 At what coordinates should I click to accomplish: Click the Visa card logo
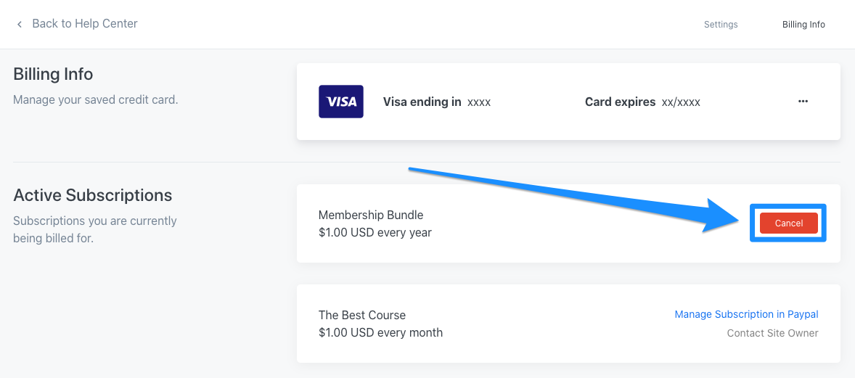click(341, 102)
